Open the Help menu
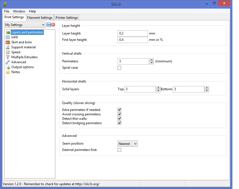239x189 pixels. (x=32, y=11)
